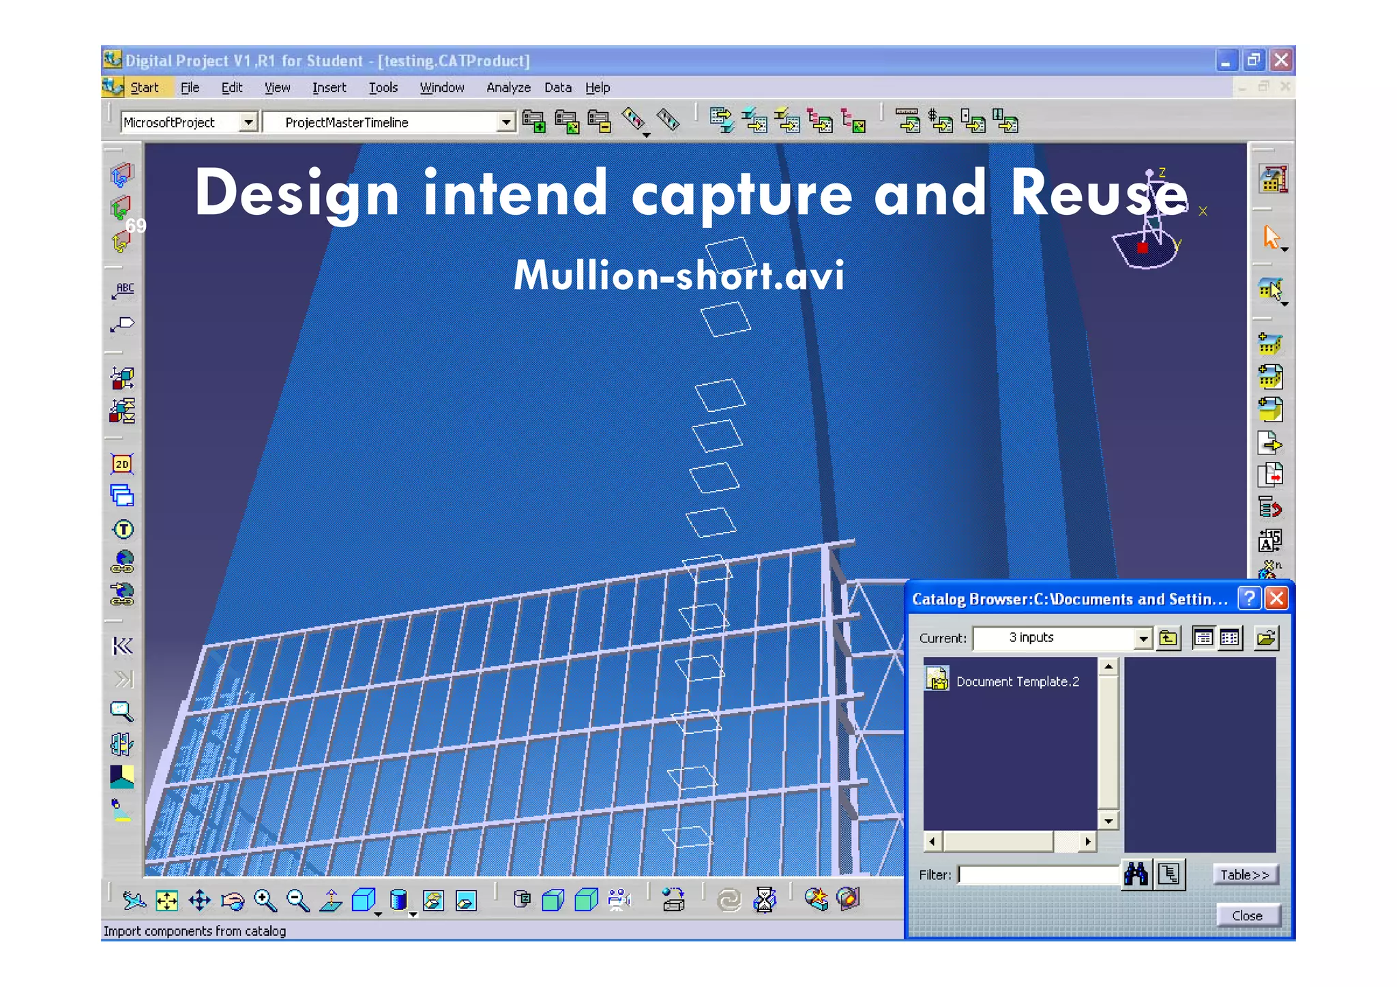Open the Insert menu
This screenshot has height=987, width=1397.
click(x=329, y=88)
